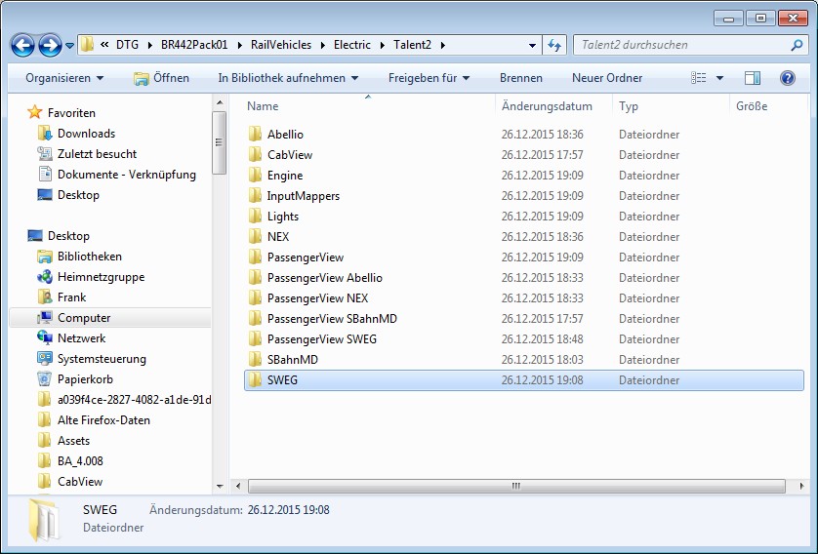Open the Organisieren menu

[x=64, y=78]
